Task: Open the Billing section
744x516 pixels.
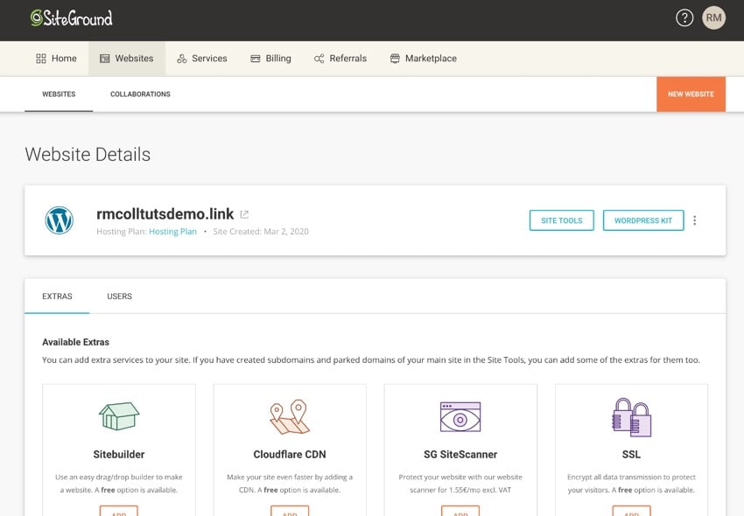Action: tap(271, 58)
